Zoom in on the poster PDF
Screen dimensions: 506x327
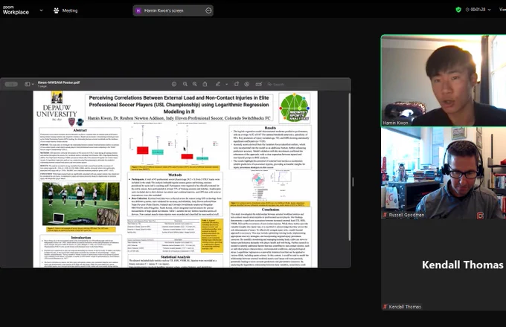pyautogui.click(x=195, y=84)
